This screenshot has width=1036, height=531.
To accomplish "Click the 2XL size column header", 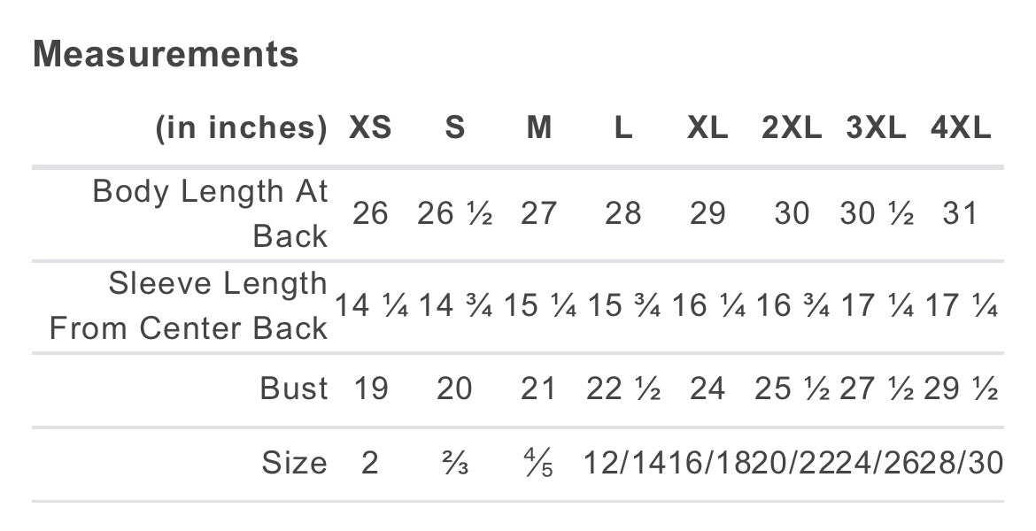I will [792, 127].
